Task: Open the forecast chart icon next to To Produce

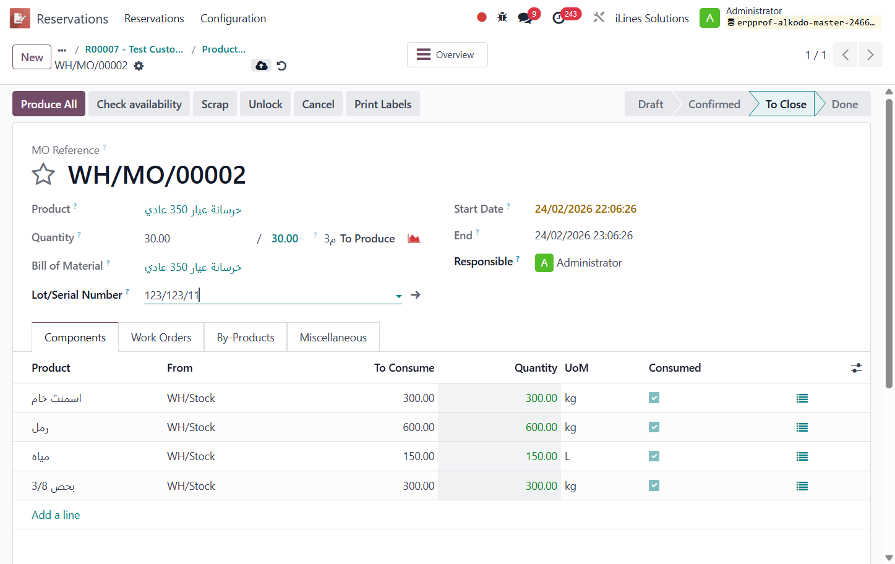Action: [x=414, y=239]
